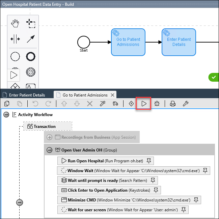Click the Print icon in toolbar
The width and height of the screenshot is (219, 219).
[x=173, y=104]
